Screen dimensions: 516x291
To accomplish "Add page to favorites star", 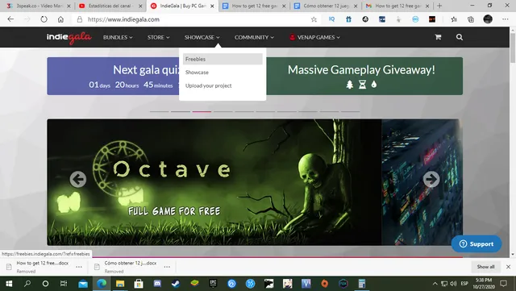I will (314, 19).
